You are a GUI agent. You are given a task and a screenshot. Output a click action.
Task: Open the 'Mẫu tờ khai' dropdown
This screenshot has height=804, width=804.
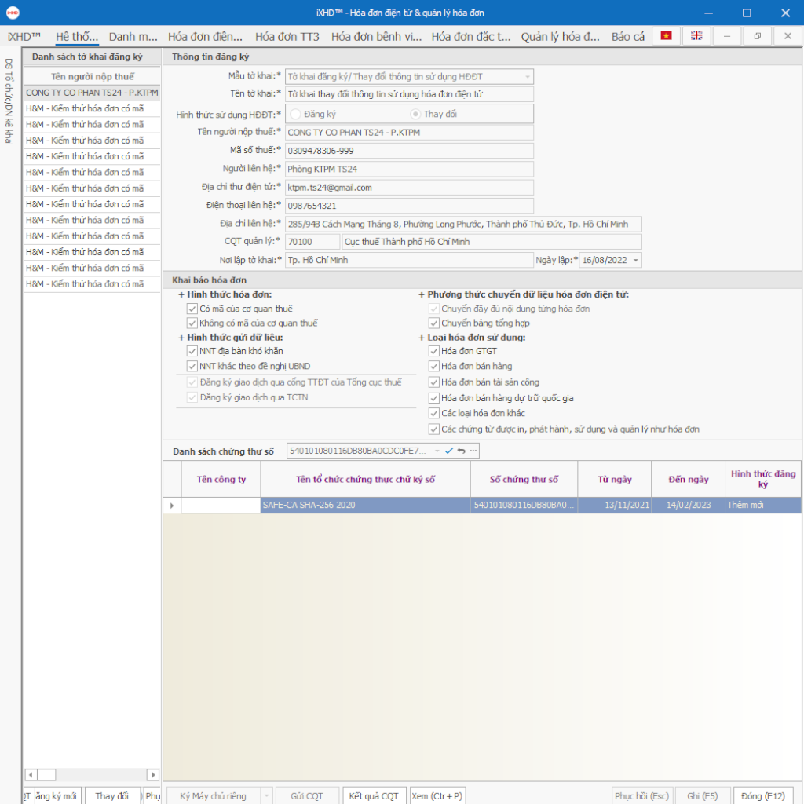point(527,77)
